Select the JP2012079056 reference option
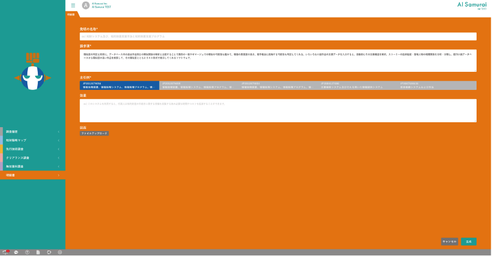The width and height of the screenshot is (493, 256). pos(119,86)
